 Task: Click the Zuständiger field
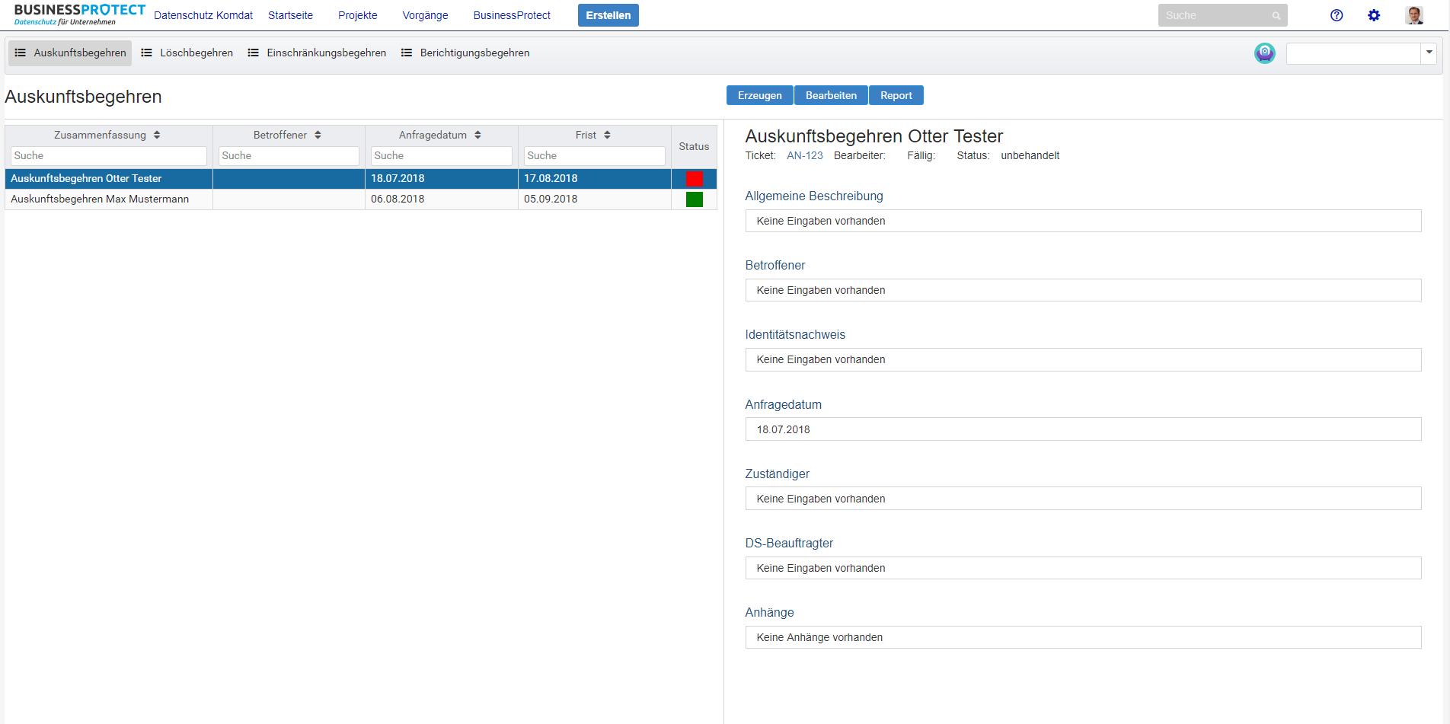(1083, 499)
